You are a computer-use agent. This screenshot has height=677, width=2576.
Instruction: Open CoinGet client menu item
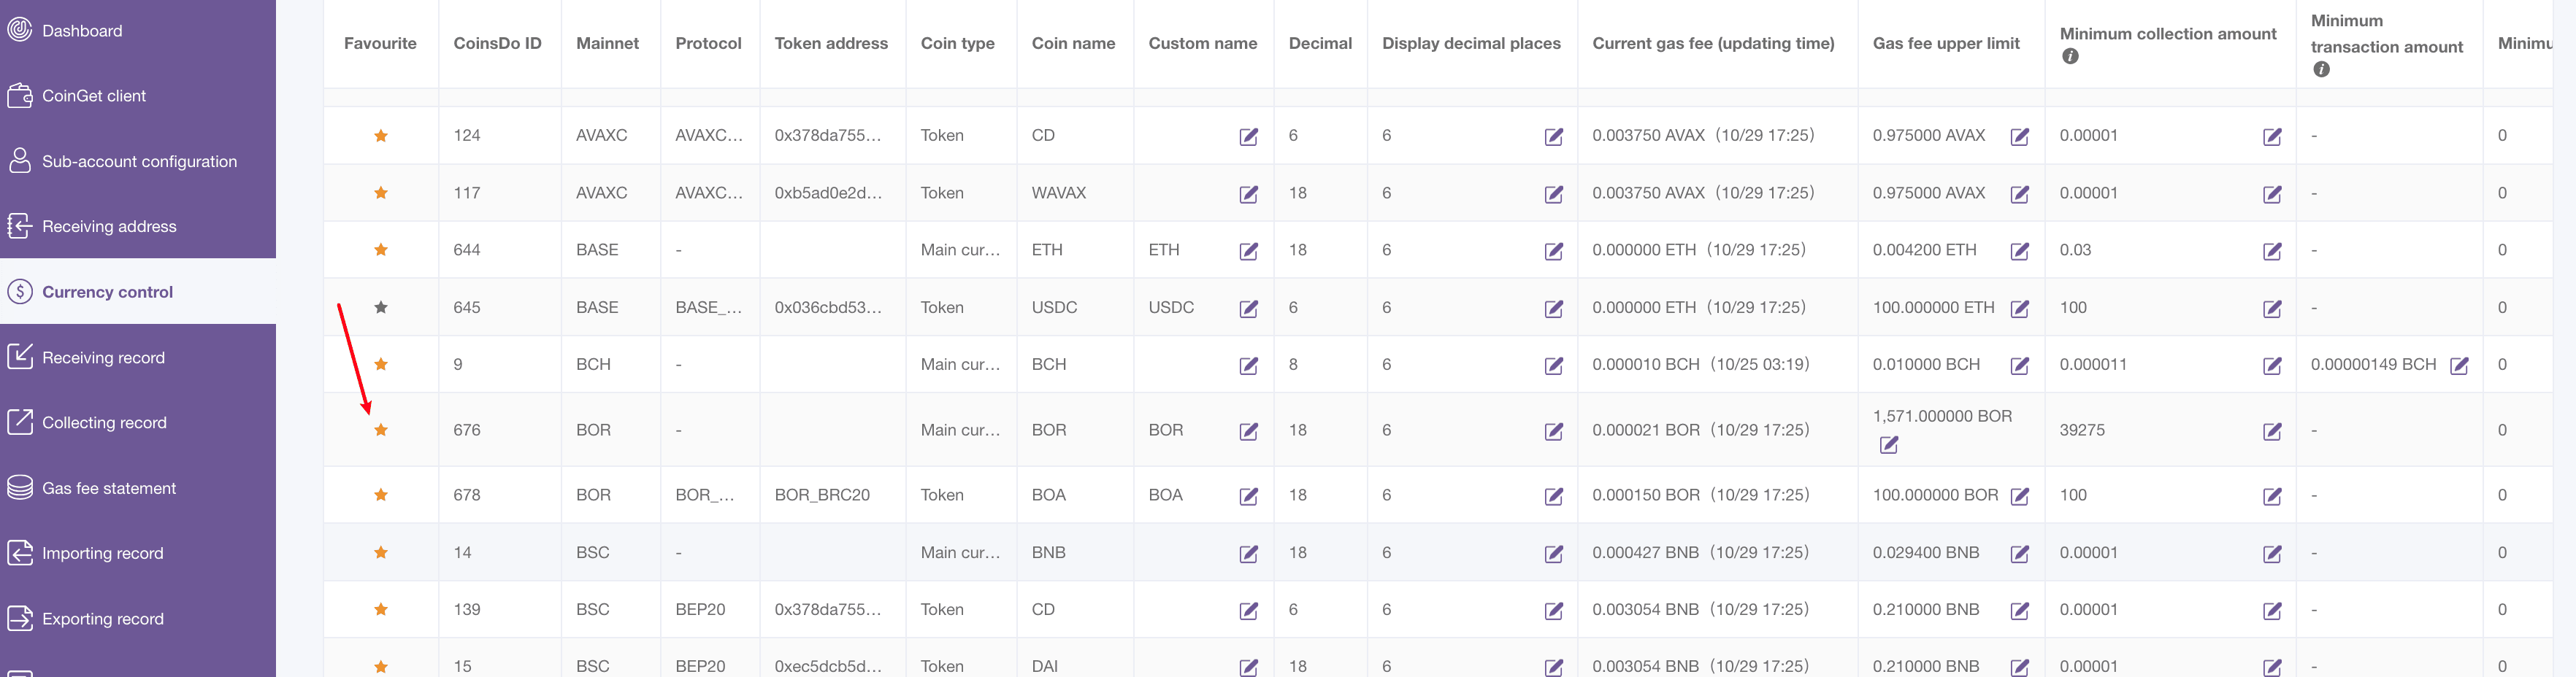(94, 96)
